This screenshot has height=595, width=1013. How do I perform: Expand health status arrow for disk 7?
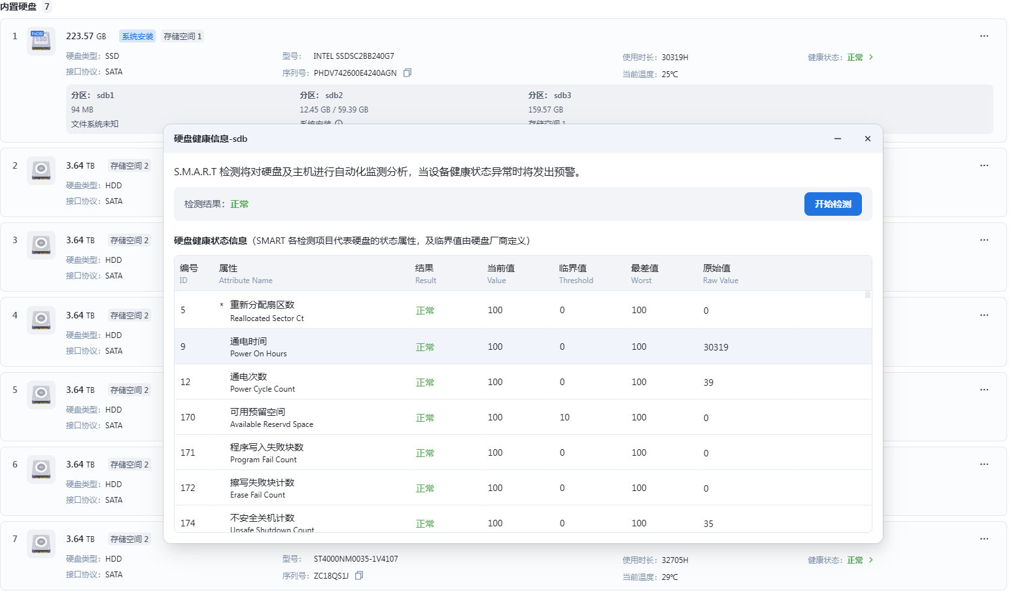871,560
